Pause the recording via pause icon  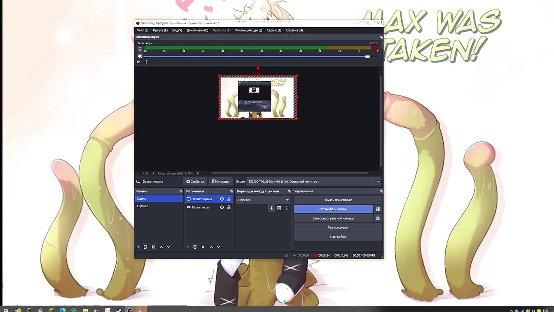377,209
